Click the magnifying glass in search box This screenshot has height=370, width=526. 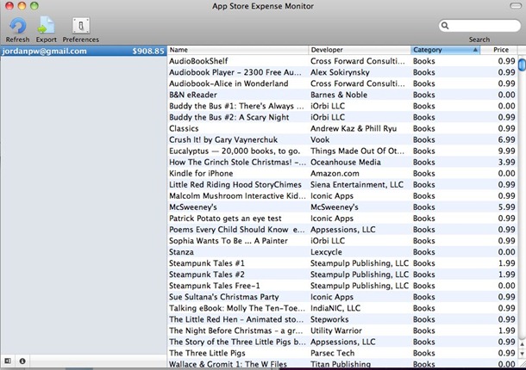point(445,26)
